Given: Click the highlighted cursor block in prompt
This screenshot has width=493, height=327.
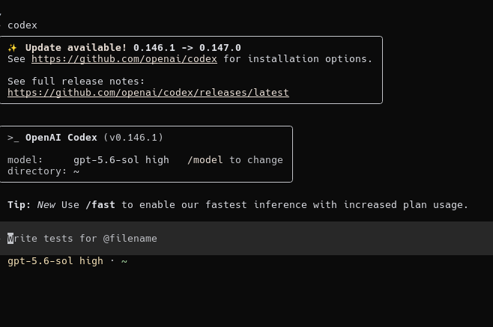Looking at the screenshot, I should click(x=10, y=239).
